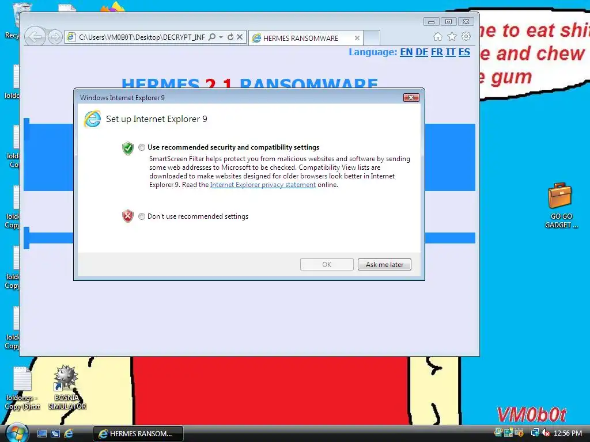This screenshot has width=590, height=442.
Task: Click the 'Ask me later' button
Action: 384,265
